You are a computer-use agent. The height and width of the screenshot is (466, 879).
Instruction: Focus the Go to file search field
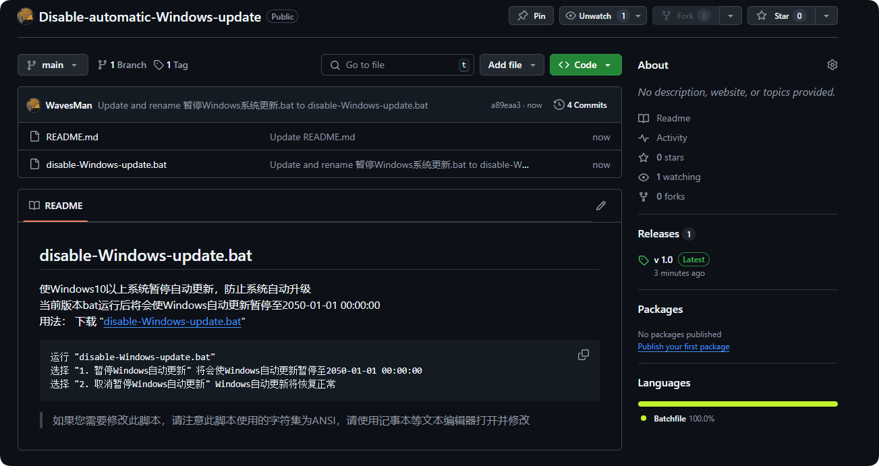[x=397, y=65]
